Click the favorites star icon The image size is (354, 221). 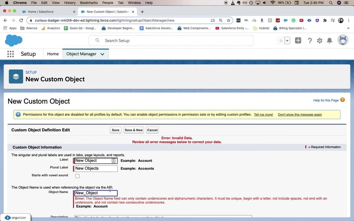(x=281, y=41)
